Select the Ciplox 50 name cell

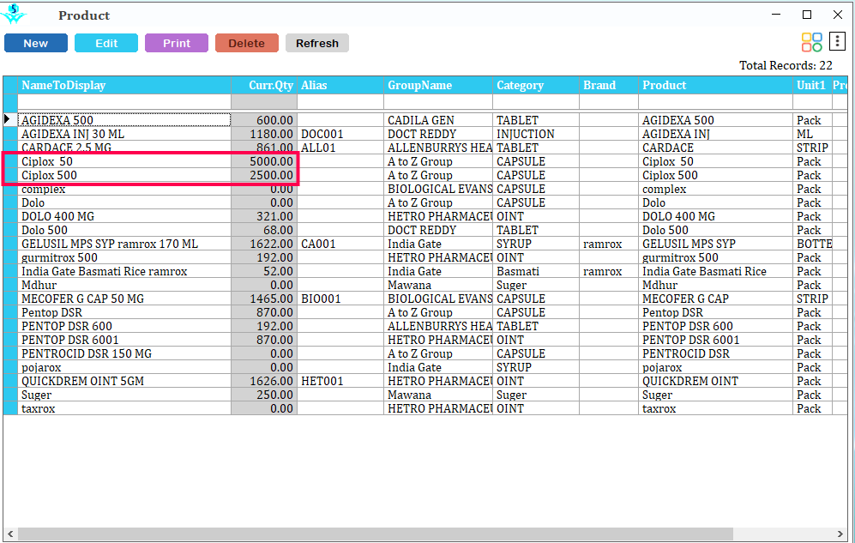point(124,161)
